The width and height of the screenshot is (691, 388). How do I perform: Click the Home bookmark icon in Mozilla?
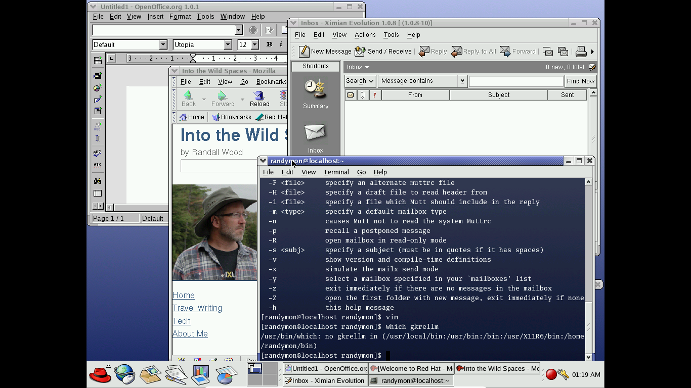(192, 117)
